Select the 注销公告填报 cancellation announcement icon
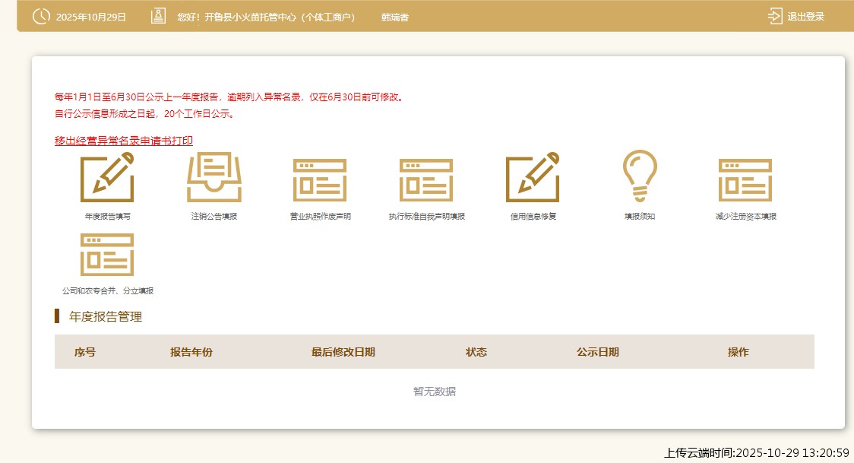 pos(215,179)
